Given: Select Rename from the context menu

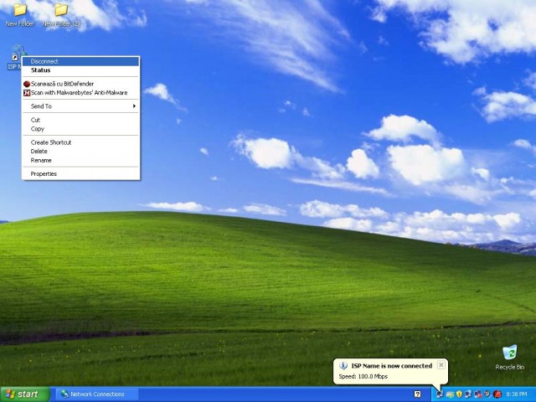Looking at the screenshot, I should coord(80,160).
